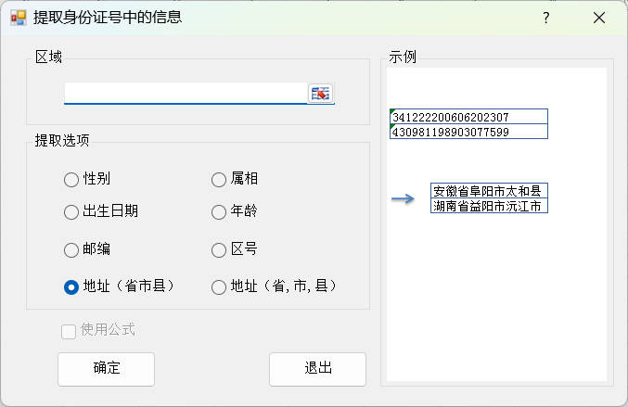
Task: Click the blue arrow in the example panel
Action: click(402, 198)
